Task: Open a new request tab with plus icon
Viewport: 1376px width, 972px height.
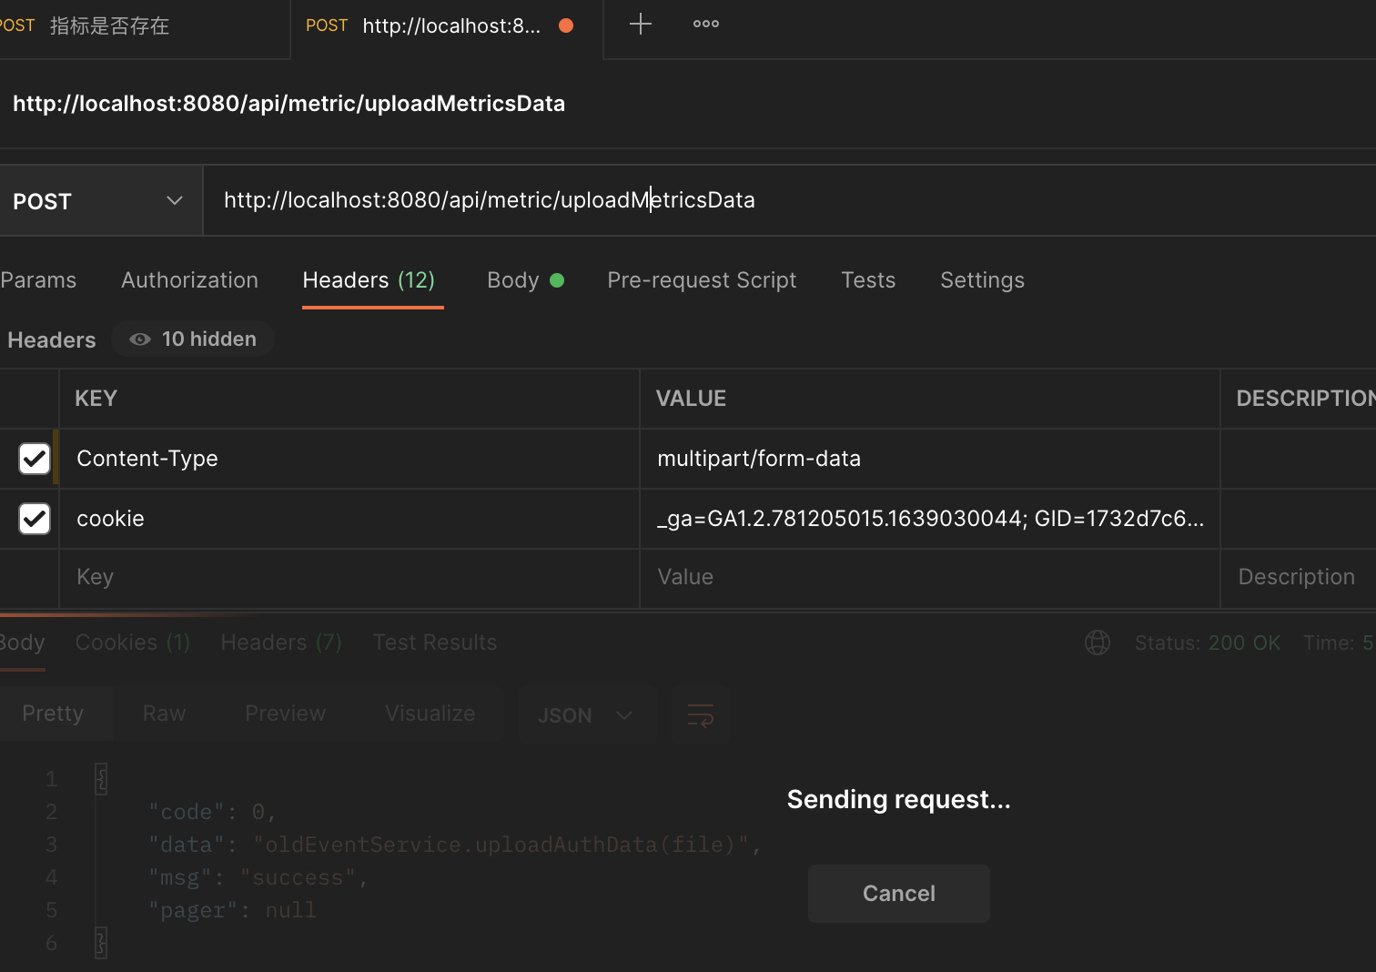Action: [x=641, y=25]
